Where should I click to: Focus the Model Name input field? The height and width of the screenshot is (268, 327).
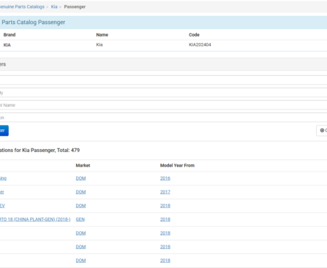[x=163, y=105]
